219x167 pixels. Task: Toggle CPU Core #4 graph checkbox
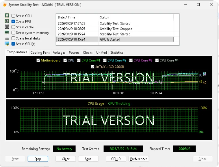[x=157, y=60]
